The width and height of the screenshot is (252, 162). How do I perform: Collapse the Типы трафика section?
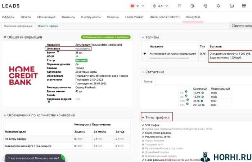point(143,117)
